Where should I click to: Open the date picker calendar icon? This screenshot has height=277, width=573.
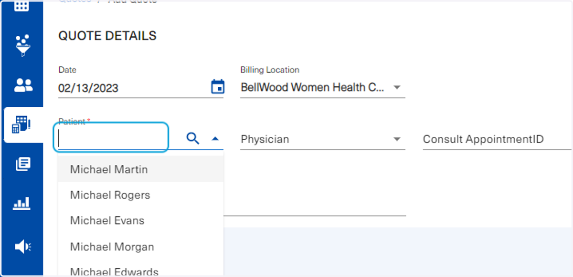click(217, 87)
